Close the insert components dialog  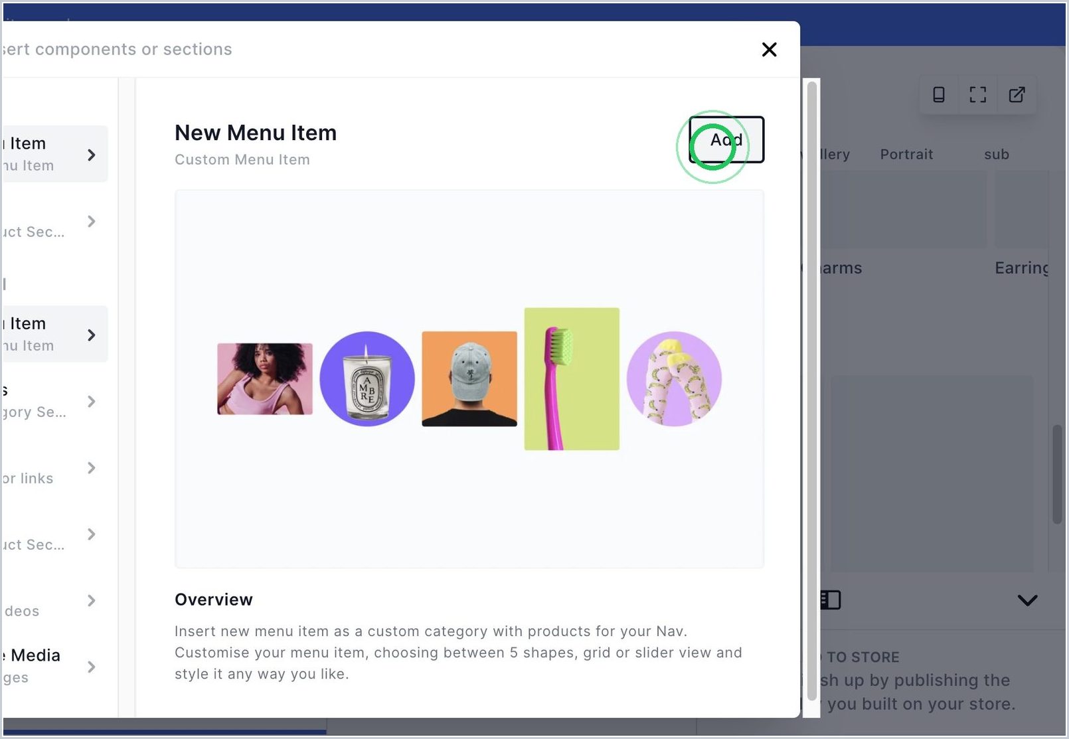769,50
